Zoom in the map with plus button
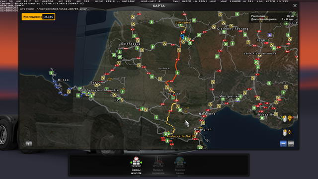The width and height of the screenshot is (318, 179). 291,144
